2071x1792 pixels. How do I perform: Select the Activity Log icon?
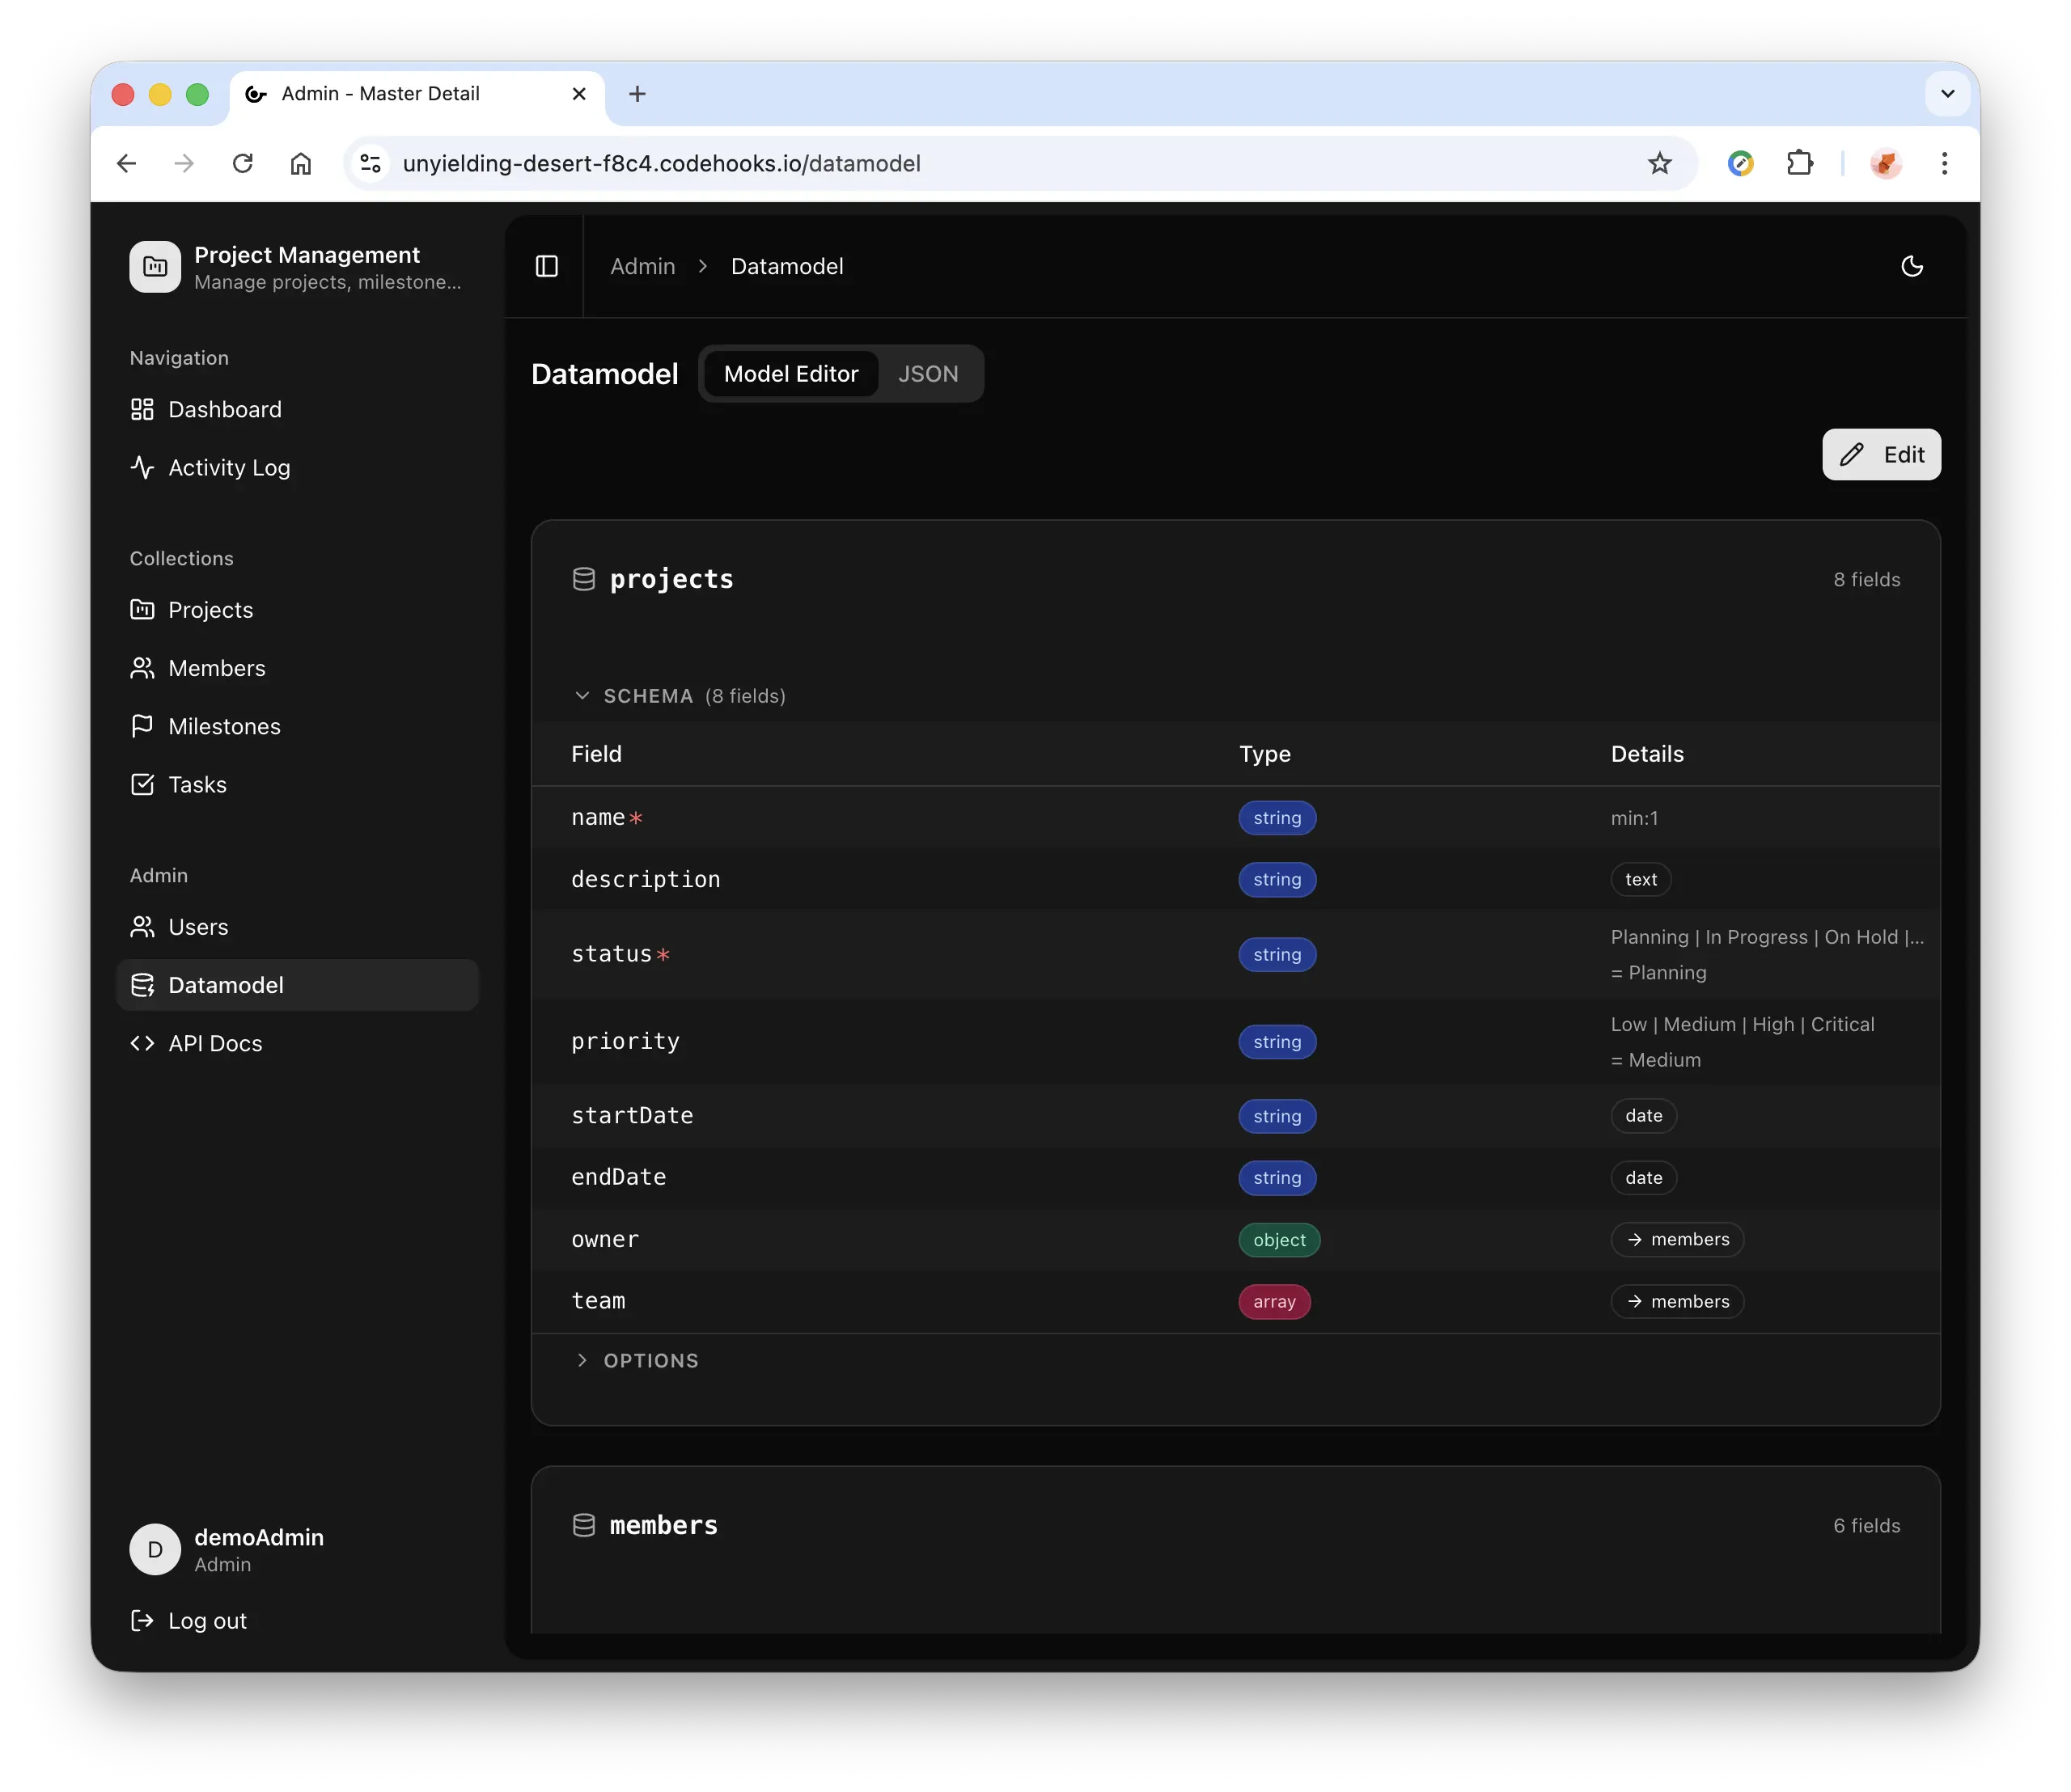pyautogui.click(x=142, y=467)
